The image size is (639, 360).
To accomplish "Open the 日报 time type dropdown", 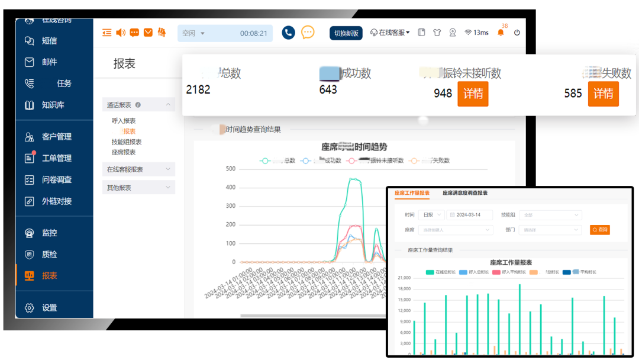I will coord(431,215).
